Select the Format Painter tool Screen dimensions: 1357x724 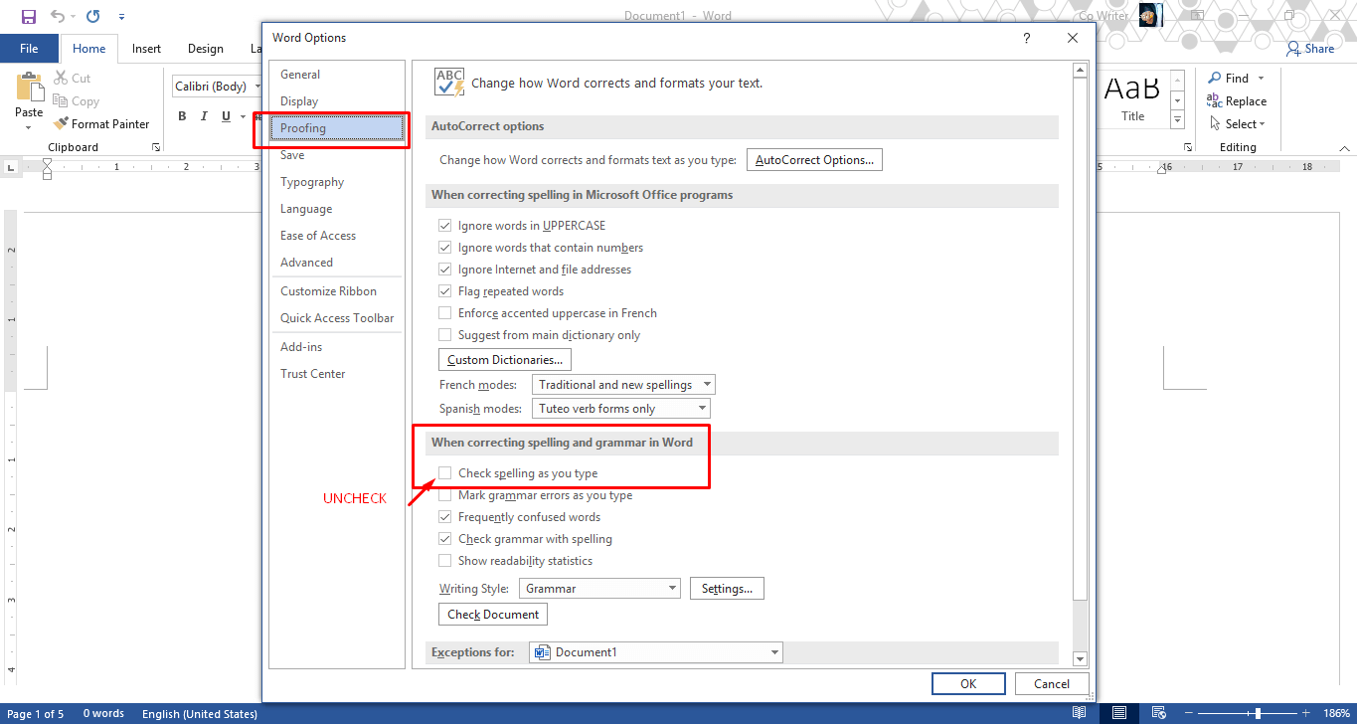tap(102, 123)
